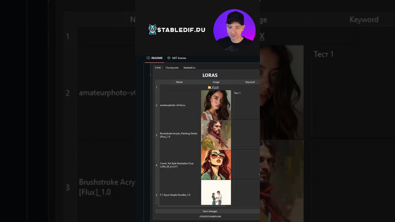Select the Brushstroke Acrylic painting thumbnail

coord(216,135)
